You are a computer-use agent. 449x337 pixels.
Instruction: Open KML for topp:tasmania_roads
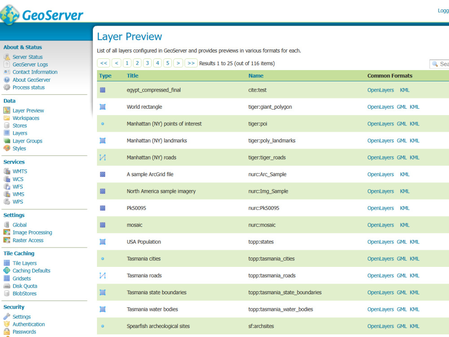[414, 276]
